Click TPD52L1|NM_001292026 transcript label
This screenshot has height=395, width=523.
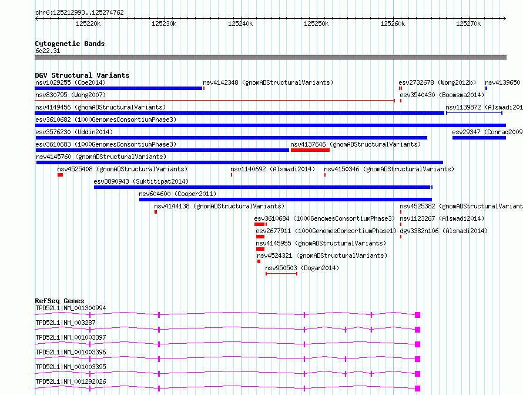click(x=71, y=381)
